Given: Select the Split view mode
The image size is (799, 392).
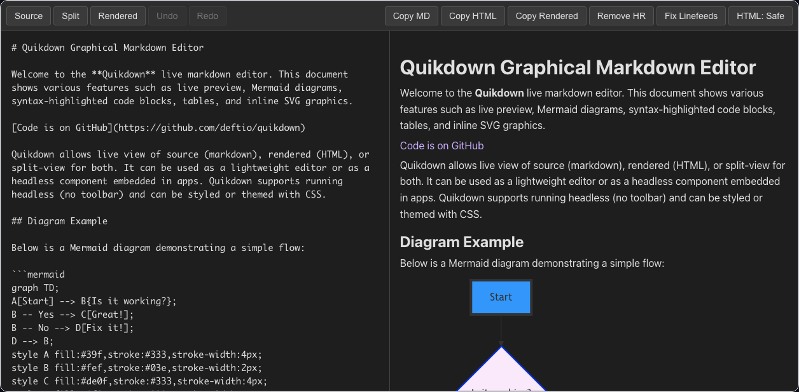Looking at the screenshot, I should click(71, 16).
